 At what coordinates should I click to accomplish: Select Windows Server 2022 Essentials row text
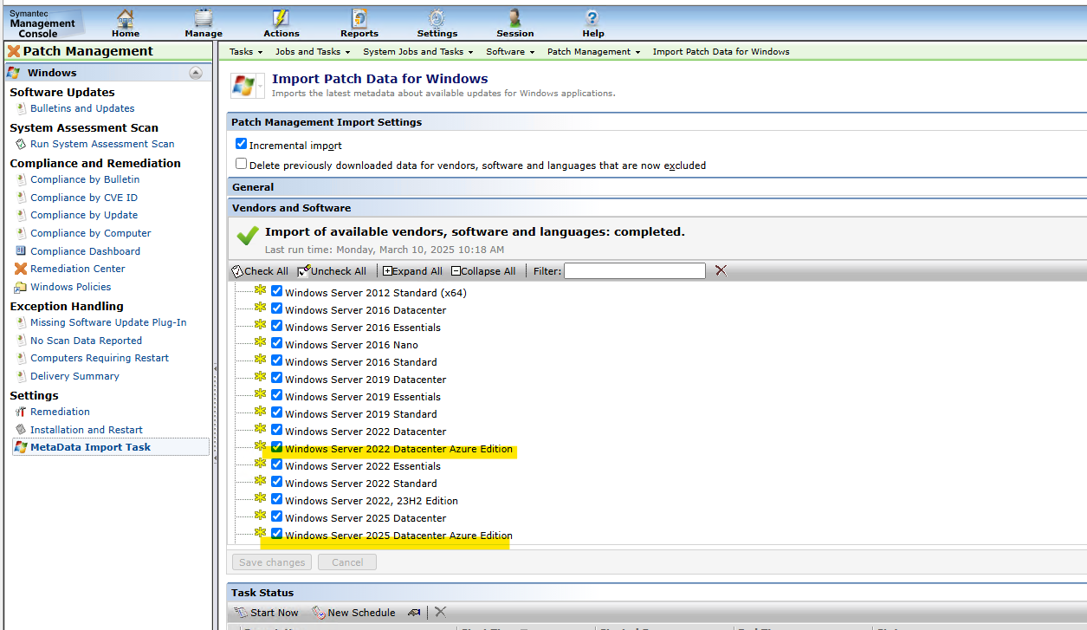click(x=363, y=466)
